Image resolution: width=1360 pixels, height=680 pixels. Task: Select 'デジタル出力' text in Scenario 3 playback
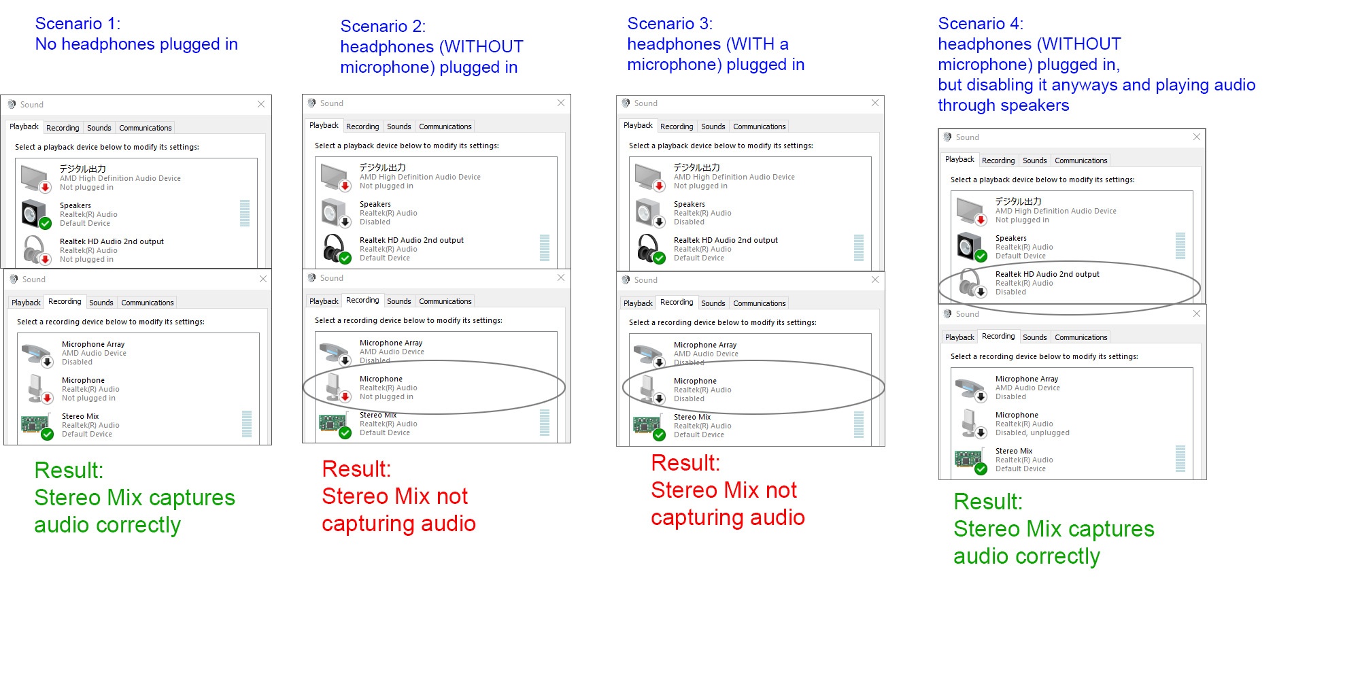pyautogui.click(x=696, y=167)
